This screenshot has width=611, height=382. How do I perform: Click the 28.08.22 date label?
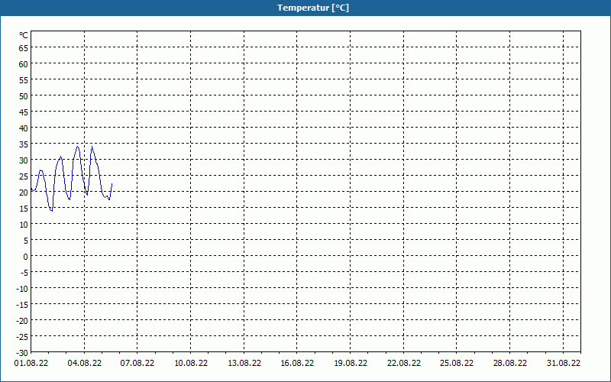[x=510, y=364]
